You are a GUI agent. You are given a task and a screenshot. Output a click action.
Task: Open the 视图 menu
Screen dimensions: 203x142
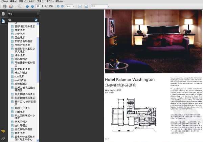tap(23, 1)
